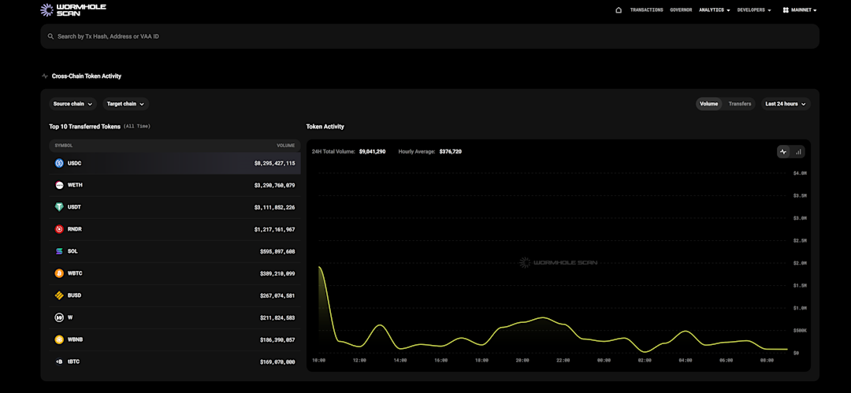
Task: Select the RNDR token icon
Action: click(59, 229)
